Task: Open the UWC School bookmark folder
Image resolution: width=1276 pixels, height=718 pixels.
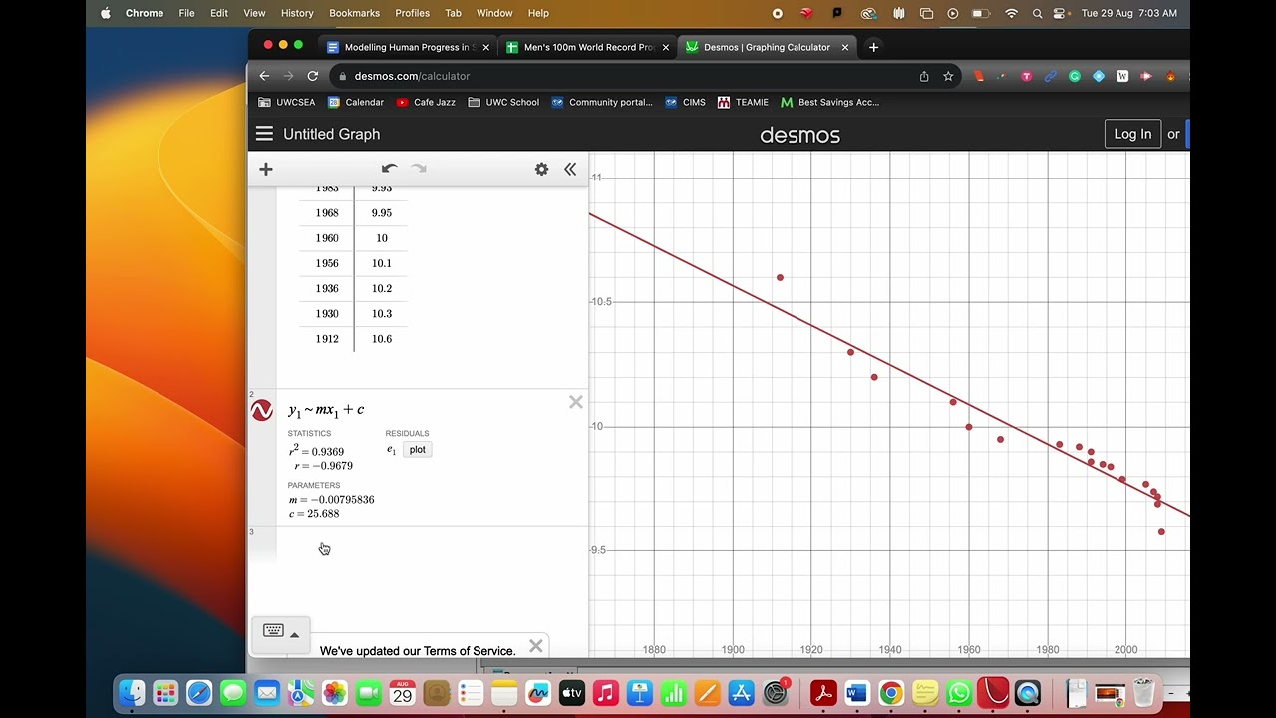Action: click(503, 102)
